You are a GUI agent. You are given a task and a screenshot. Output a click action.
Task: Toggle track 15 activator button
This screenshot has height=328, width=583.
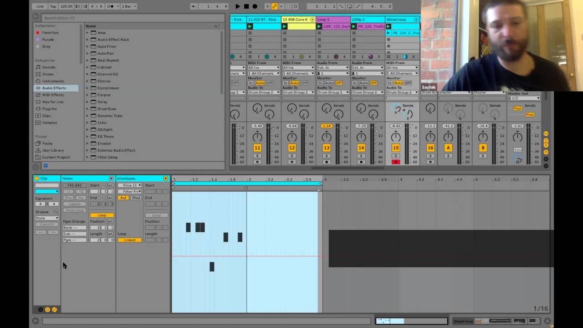tap(396, 148)
